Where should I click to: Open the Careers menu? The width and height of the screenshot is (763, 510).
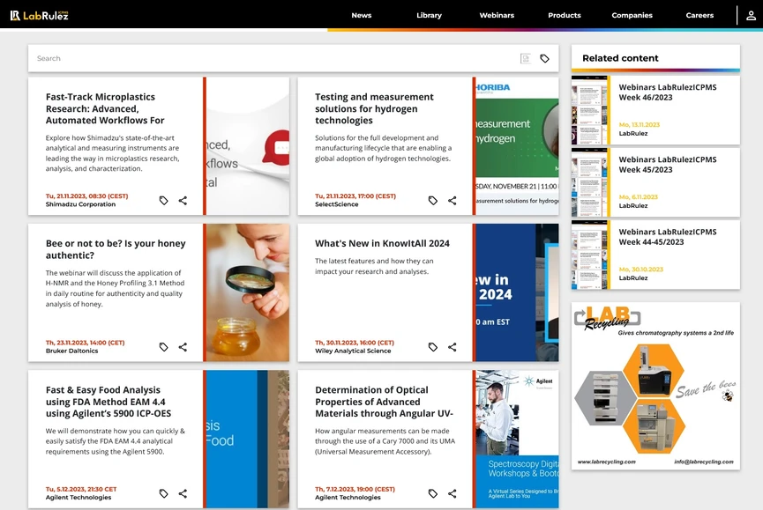[699, 16]
